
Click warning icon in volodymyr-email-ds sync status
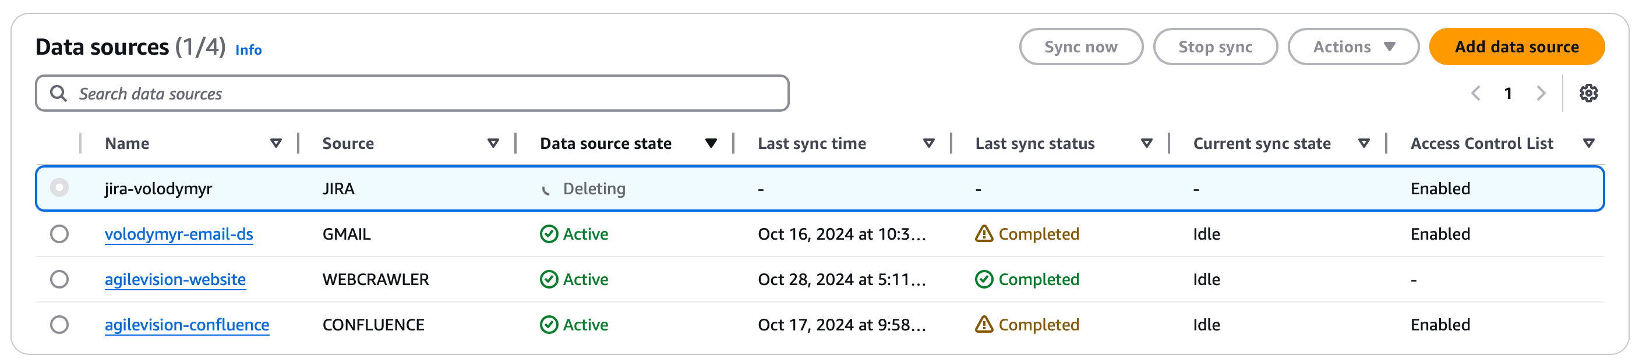984,234
